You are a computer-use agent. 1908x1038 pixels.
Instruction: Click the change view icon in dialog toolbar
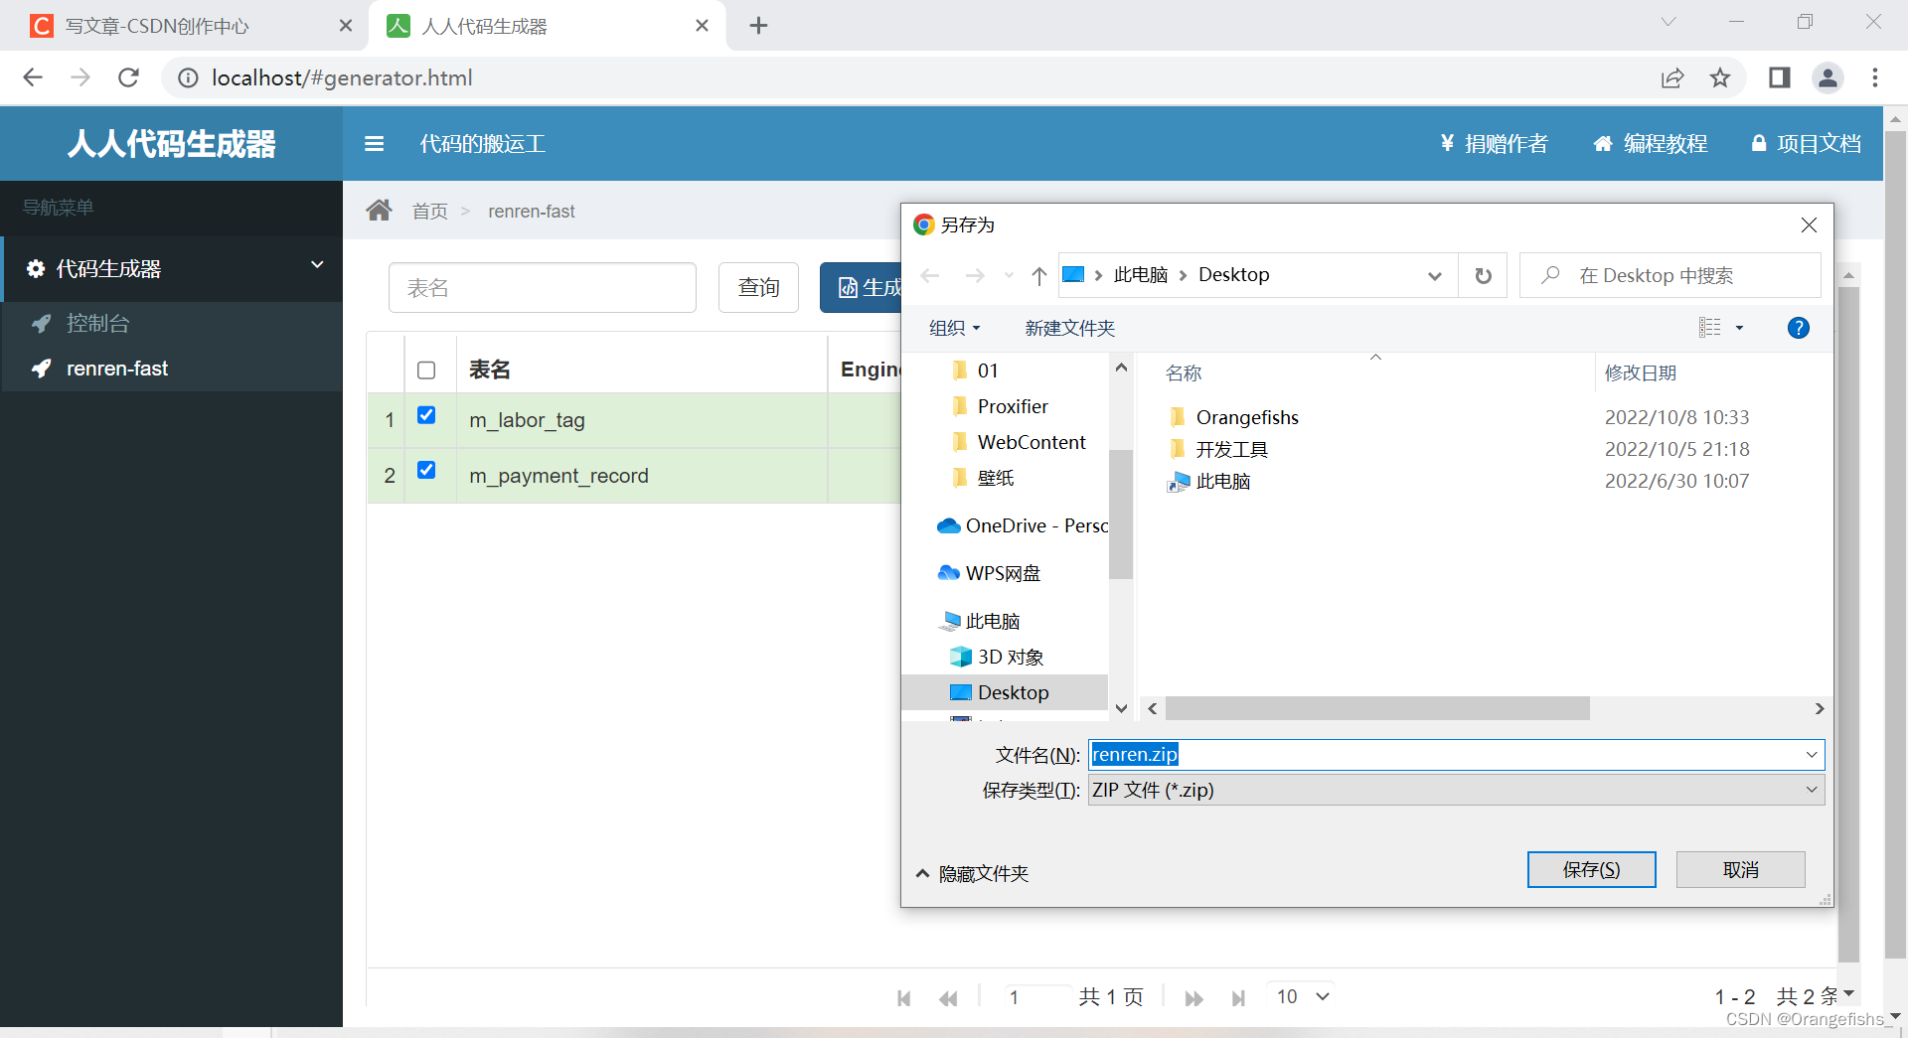tap(1711, 328)
